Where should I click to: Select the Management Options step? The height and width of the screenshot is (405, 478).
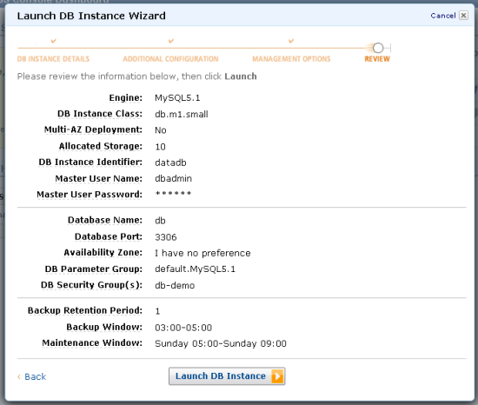point(291,59)
